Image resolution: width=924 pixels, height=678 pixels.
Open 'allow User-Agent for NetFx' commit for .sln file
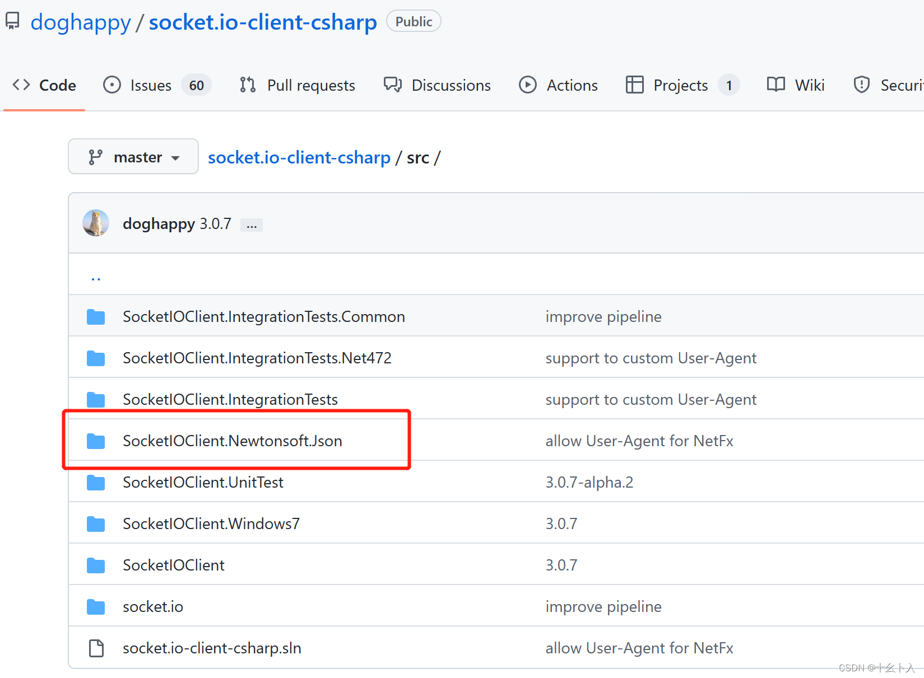[639, 648]
